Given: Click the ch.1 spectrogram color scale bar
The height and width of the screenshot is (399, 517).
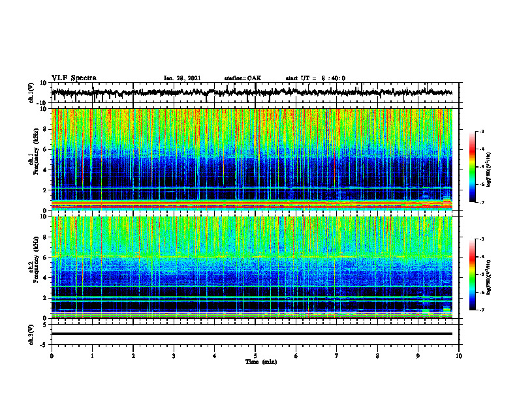Looking at the screenshot, I should coord(473,167).
